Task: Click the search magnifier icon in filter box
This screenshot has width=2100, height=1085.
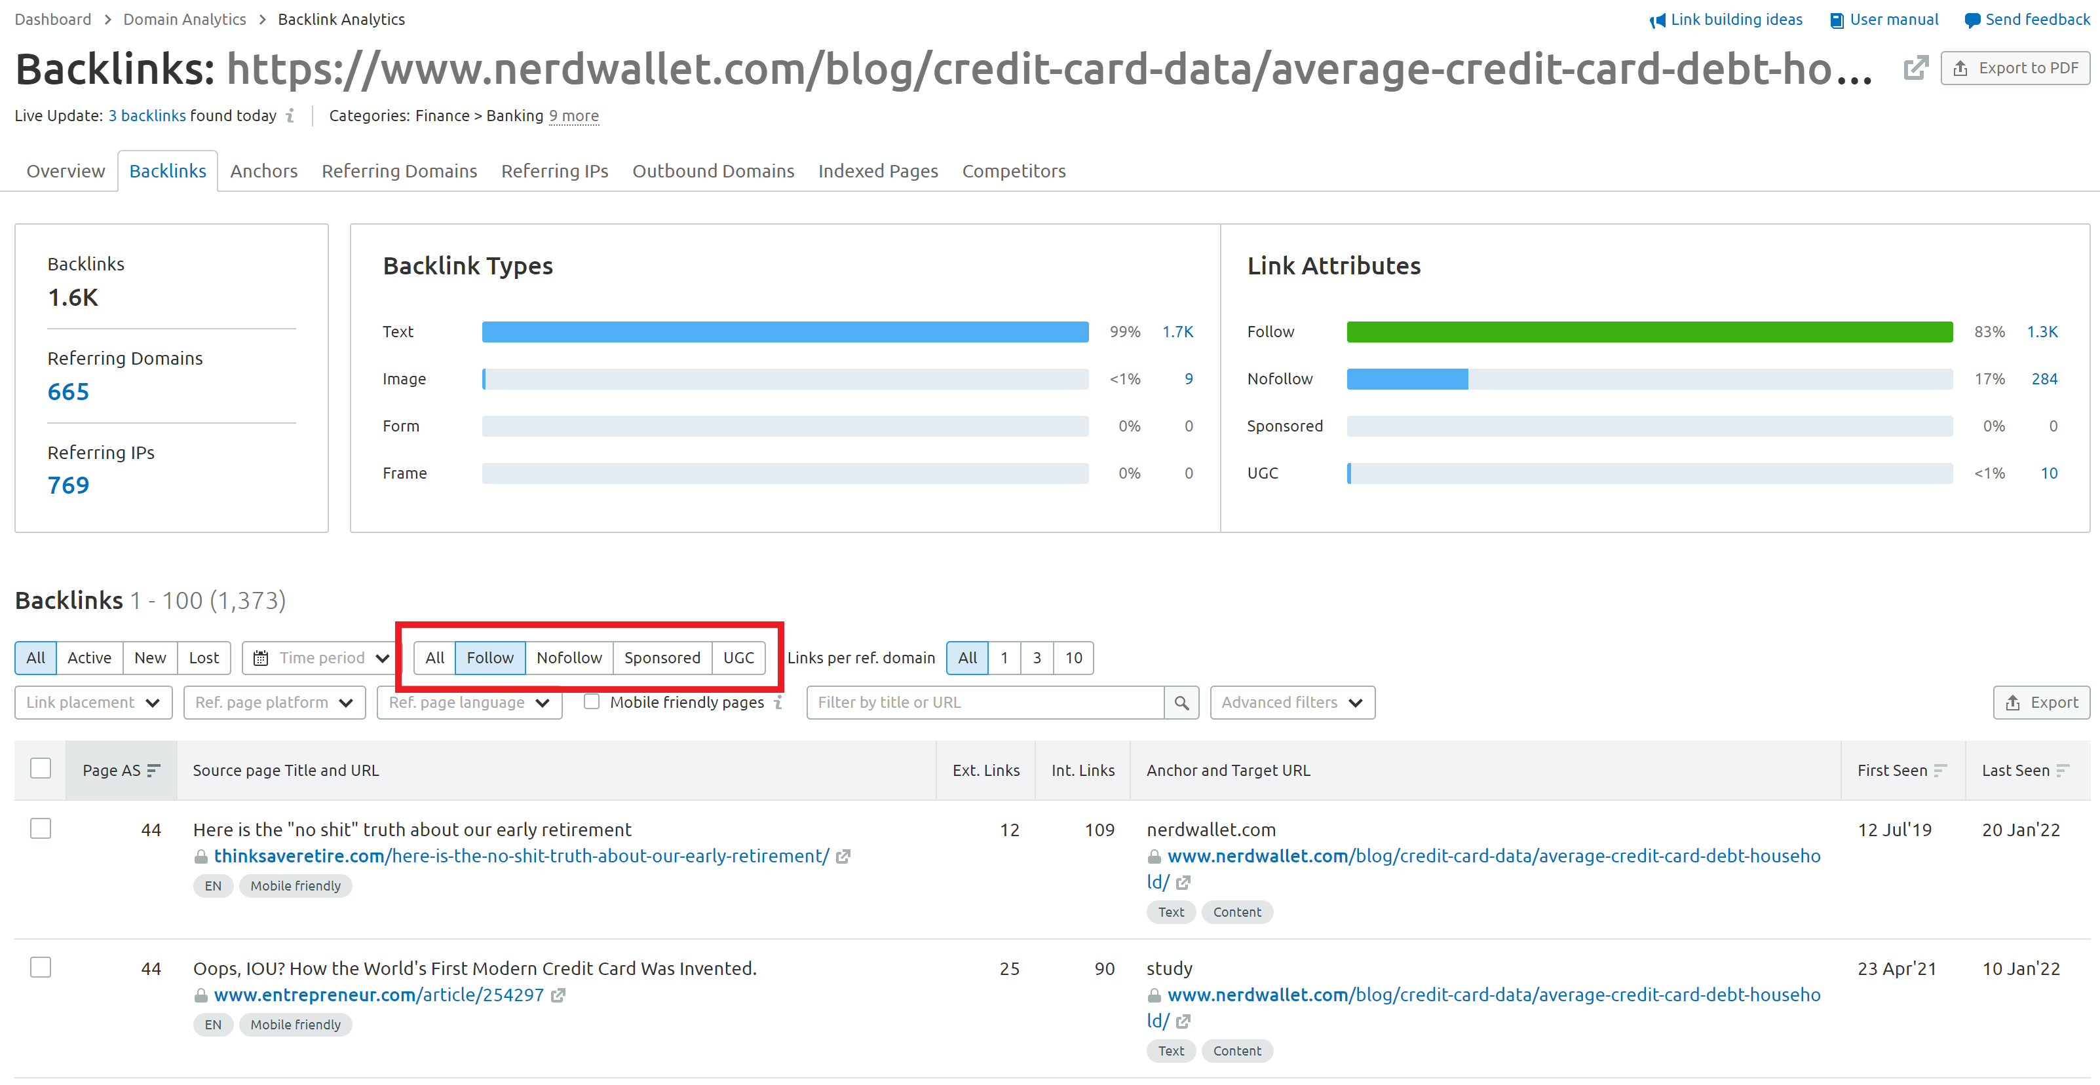Action: 1181,702
